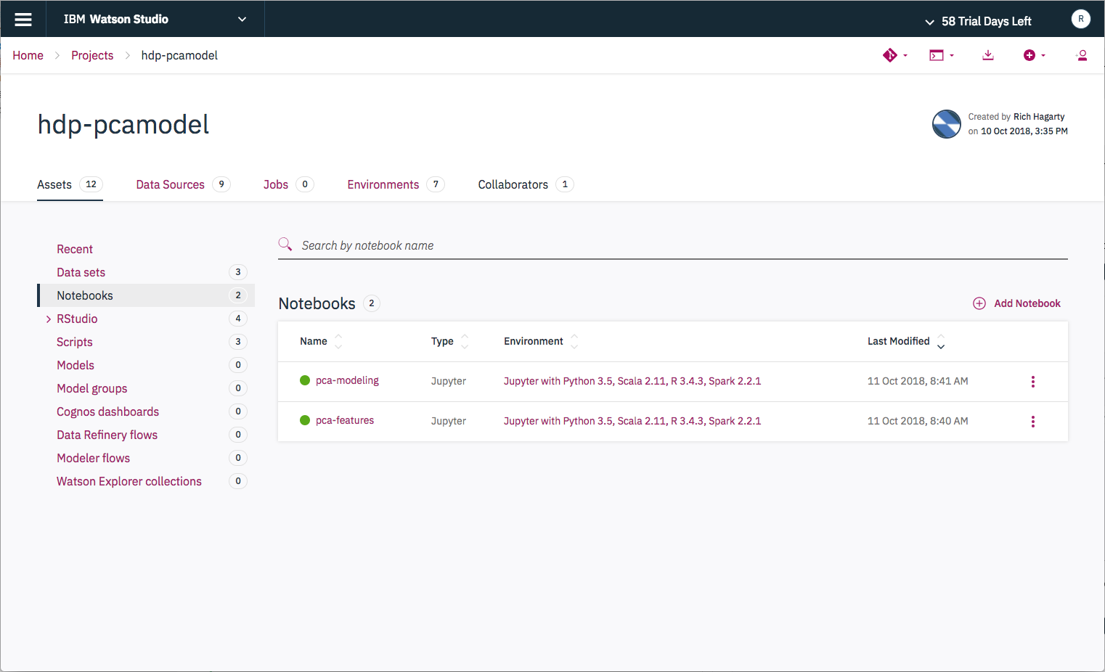Click the user avatar R icon
The height and width of the screenshot is (672, 1105).
[x=1080, y=19]
